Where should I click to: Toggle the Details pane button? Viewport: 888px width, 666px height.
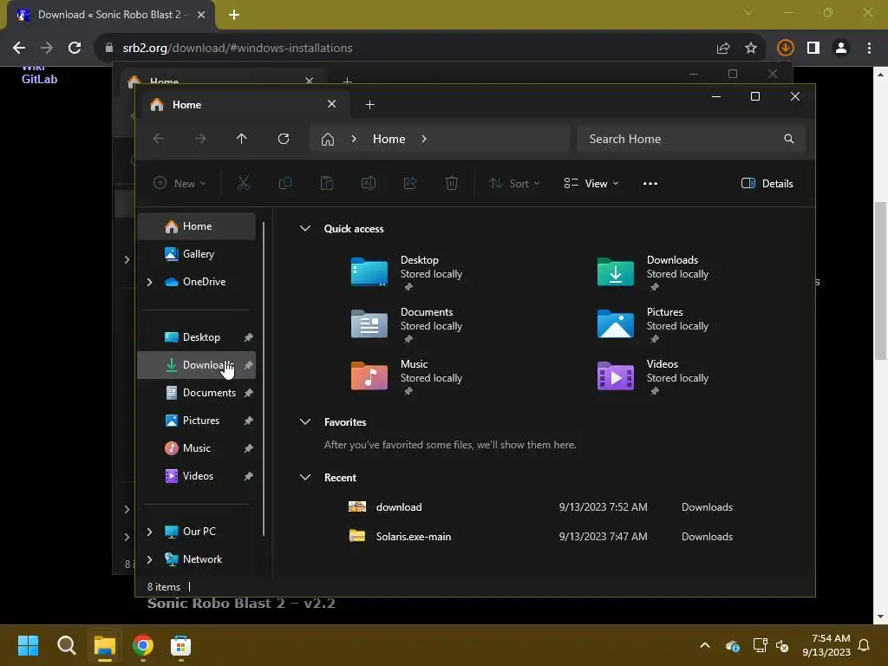click(x=767, y=184)
